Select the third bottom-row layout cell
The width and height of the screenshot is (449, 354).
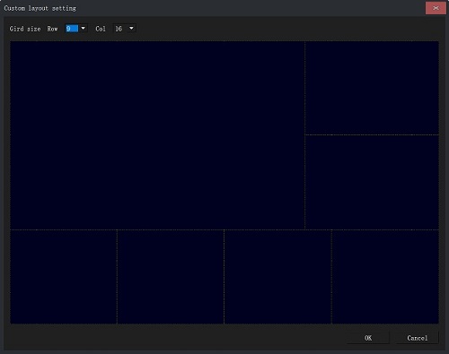click(x=277, y=277)
